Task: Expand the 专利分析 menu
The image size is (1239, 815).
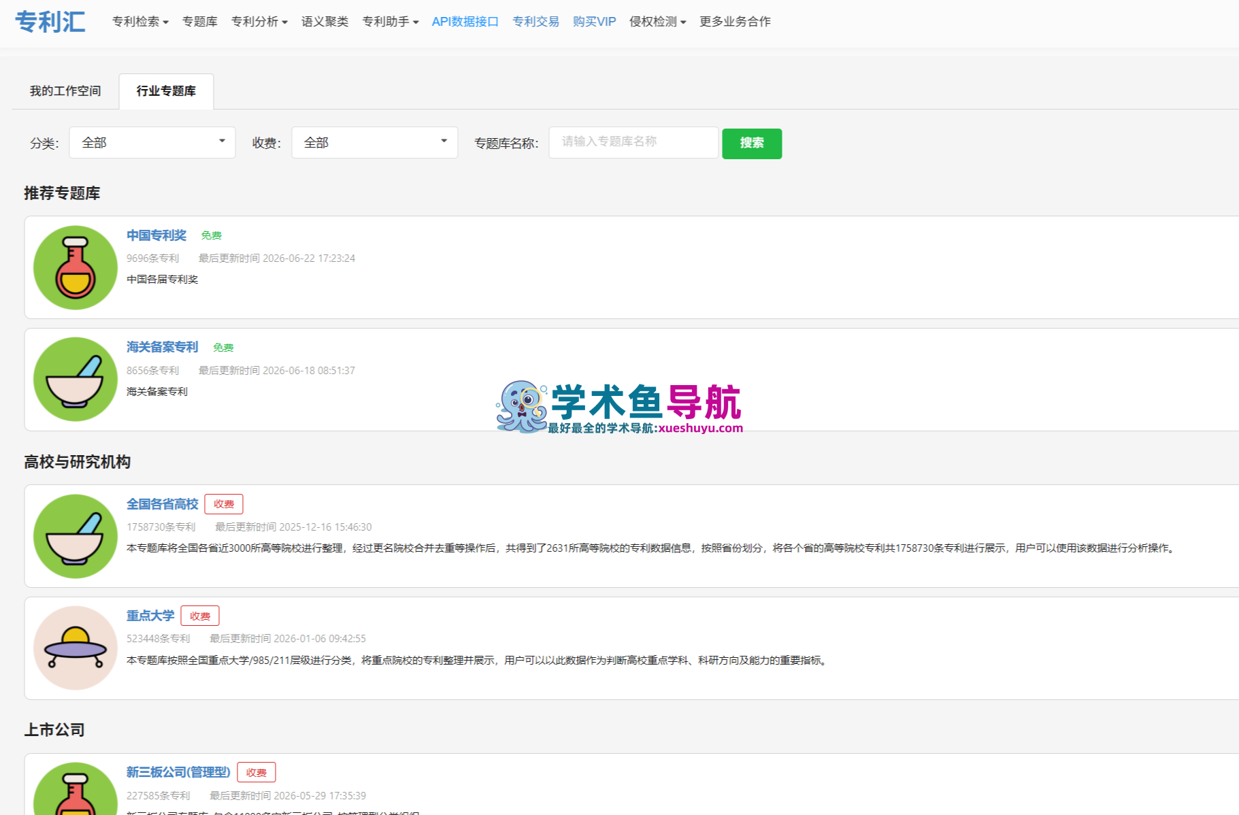Action: pyautogui.click(x=259, y=22)
